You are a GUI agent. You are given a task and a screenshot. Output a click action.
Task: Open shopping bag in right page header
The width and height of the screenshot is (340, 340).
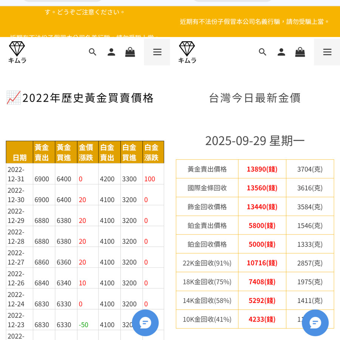click(x=300, y=52)
